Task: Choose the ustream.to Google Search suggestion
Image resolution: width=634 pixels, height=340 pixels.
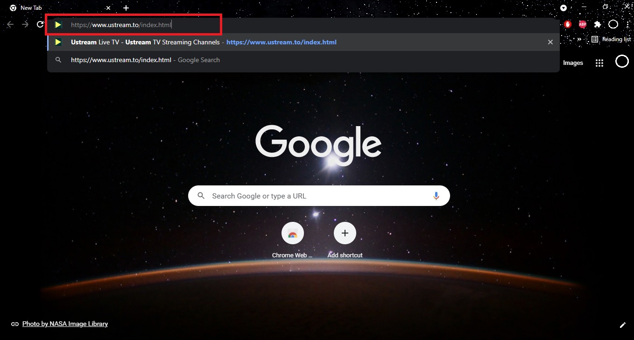Action: [x=303, y=60]
